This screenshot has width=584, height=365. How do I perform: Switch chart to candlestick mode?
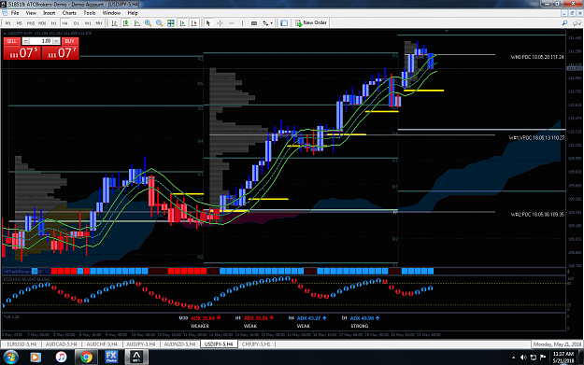126,23
